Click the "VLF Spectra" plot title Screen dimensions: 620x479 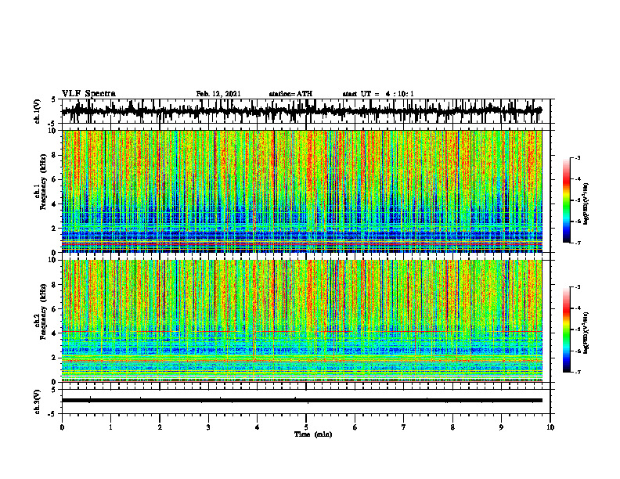pos(88,94)
